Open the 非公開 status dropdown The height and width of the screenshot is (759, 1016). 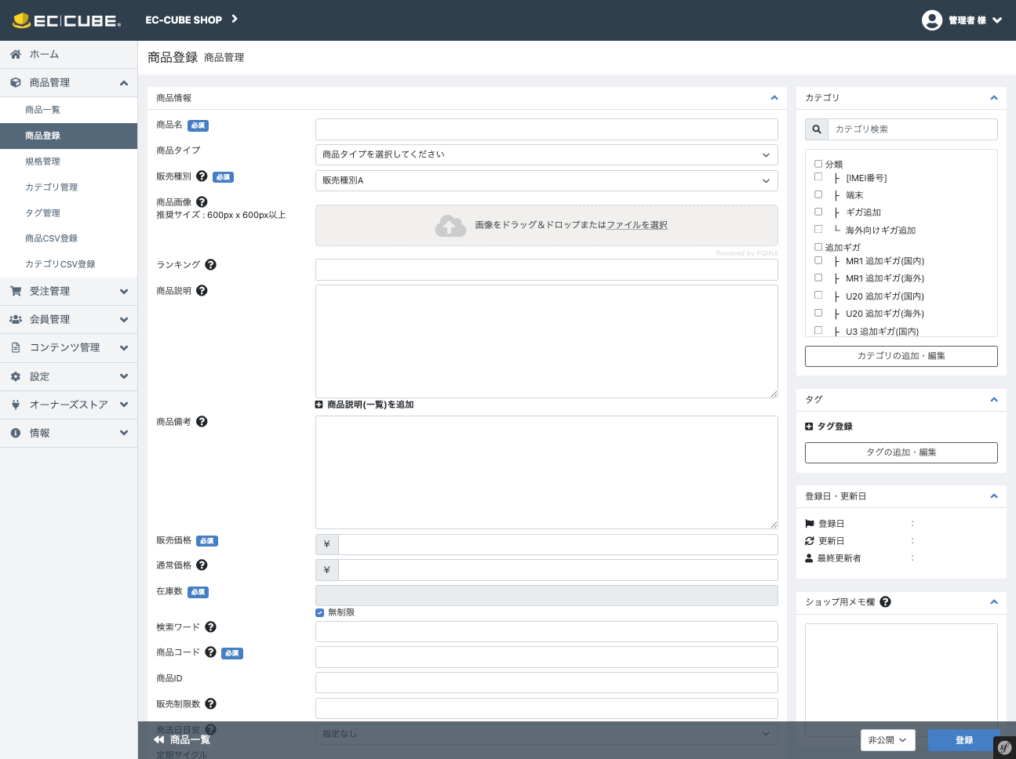[x=887, y=740]
